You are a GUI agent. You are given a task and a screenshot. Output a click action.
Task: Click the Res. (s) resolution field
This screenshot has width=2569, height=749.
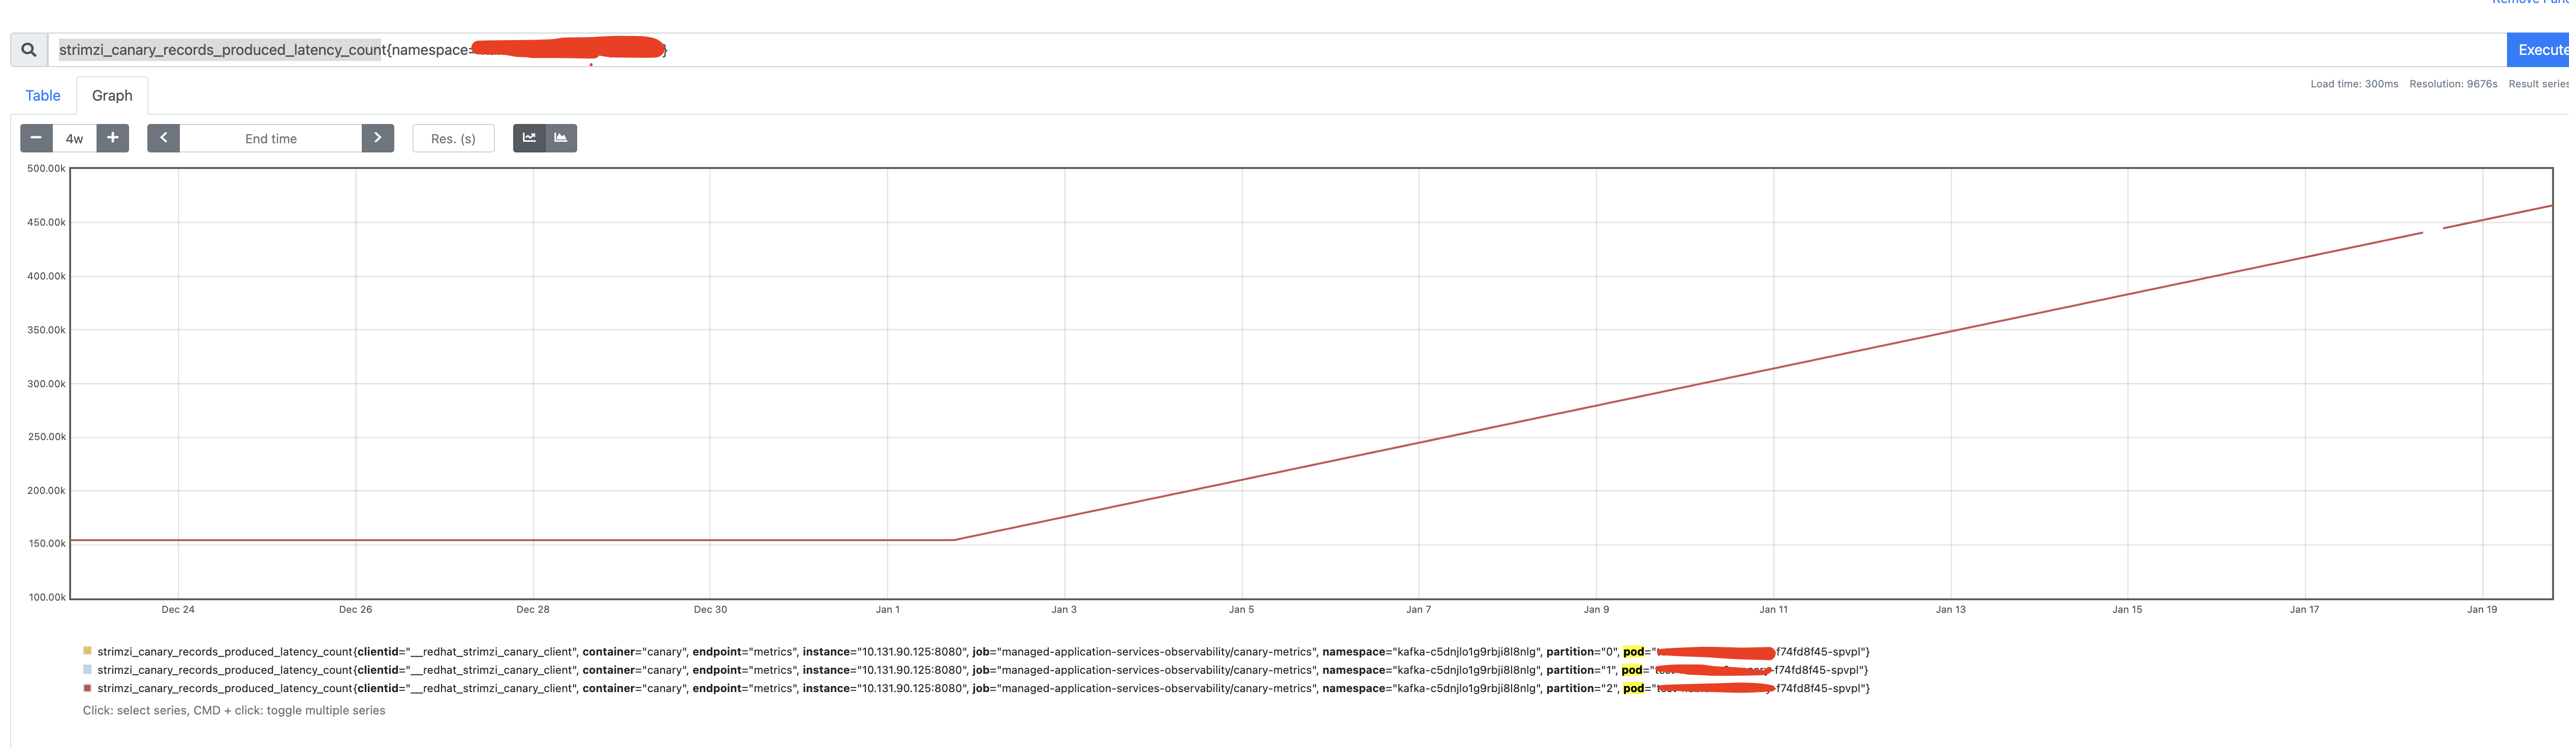(454, 138)
